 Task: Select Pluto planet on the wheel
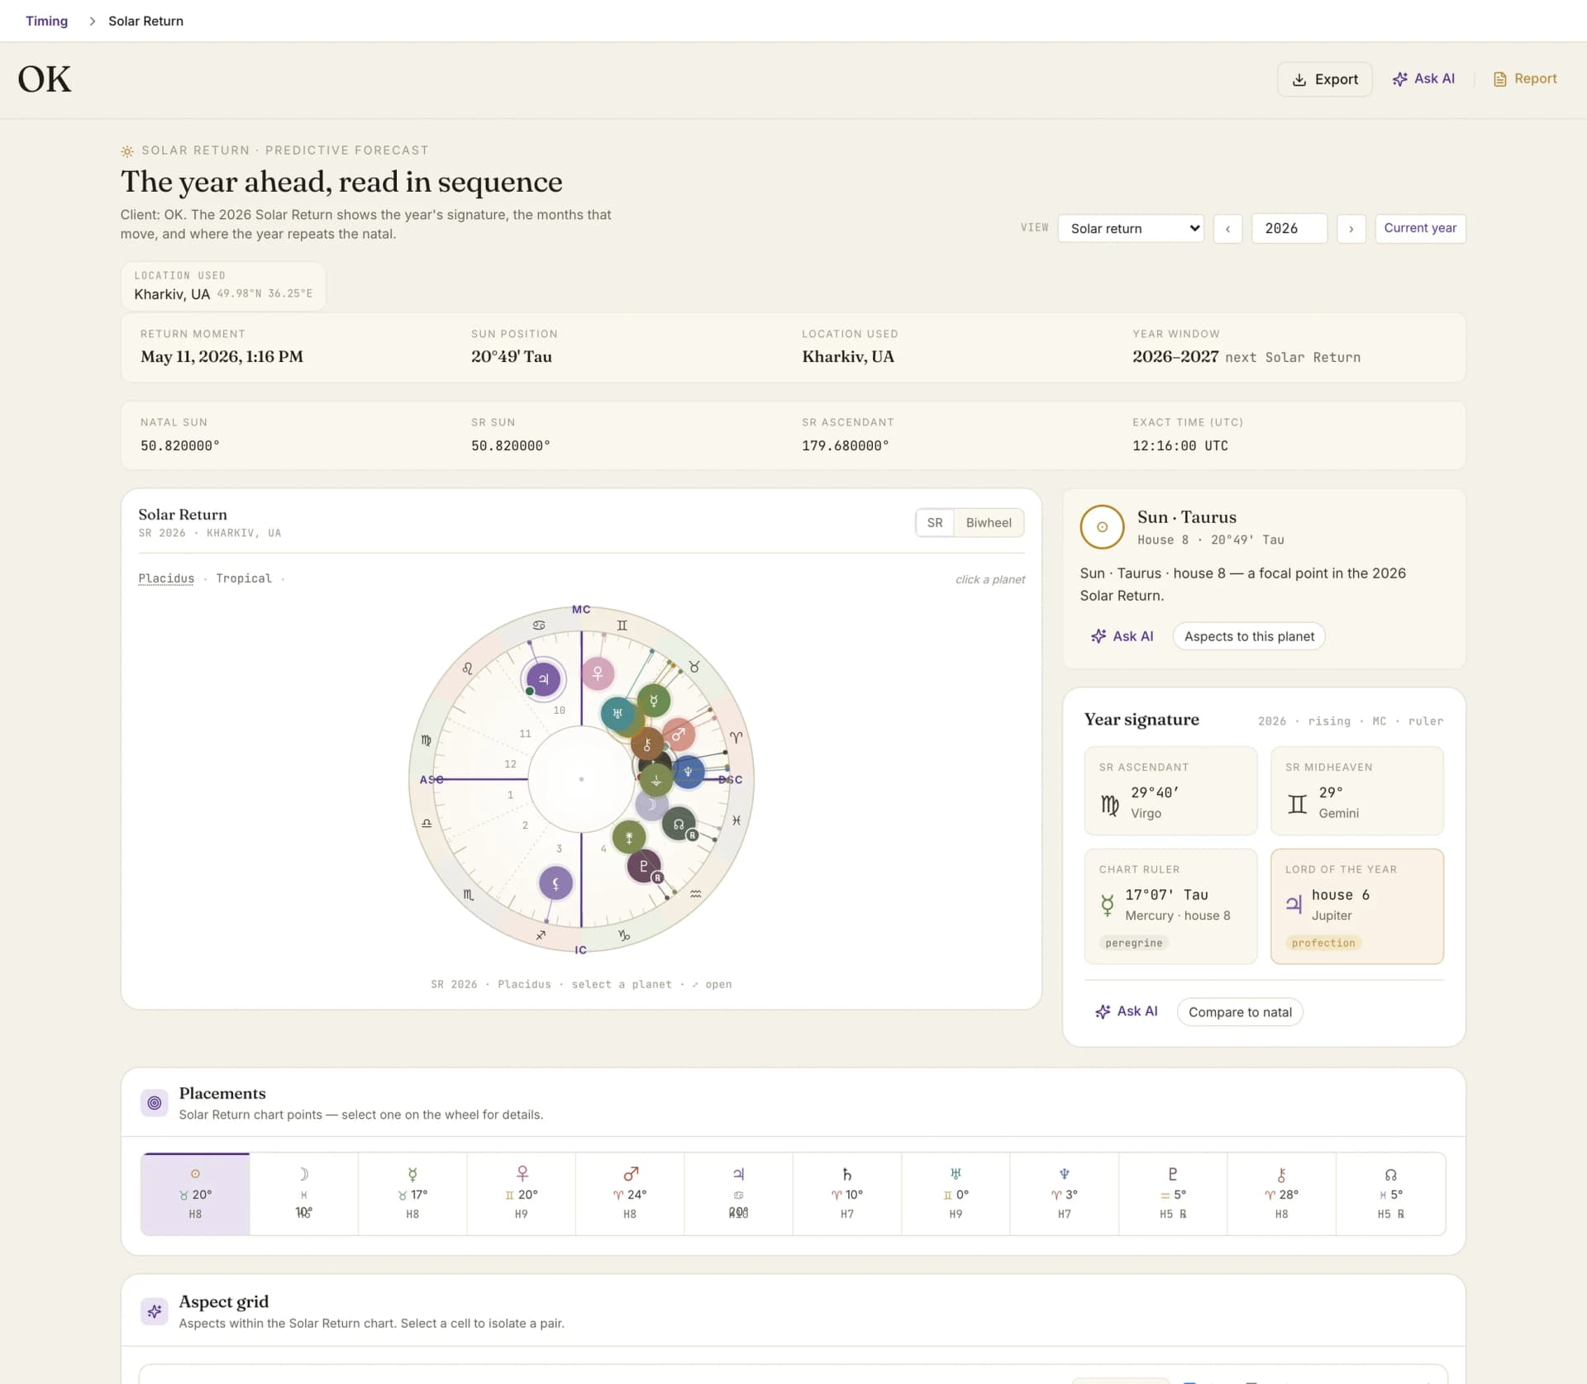pos(644,866)
